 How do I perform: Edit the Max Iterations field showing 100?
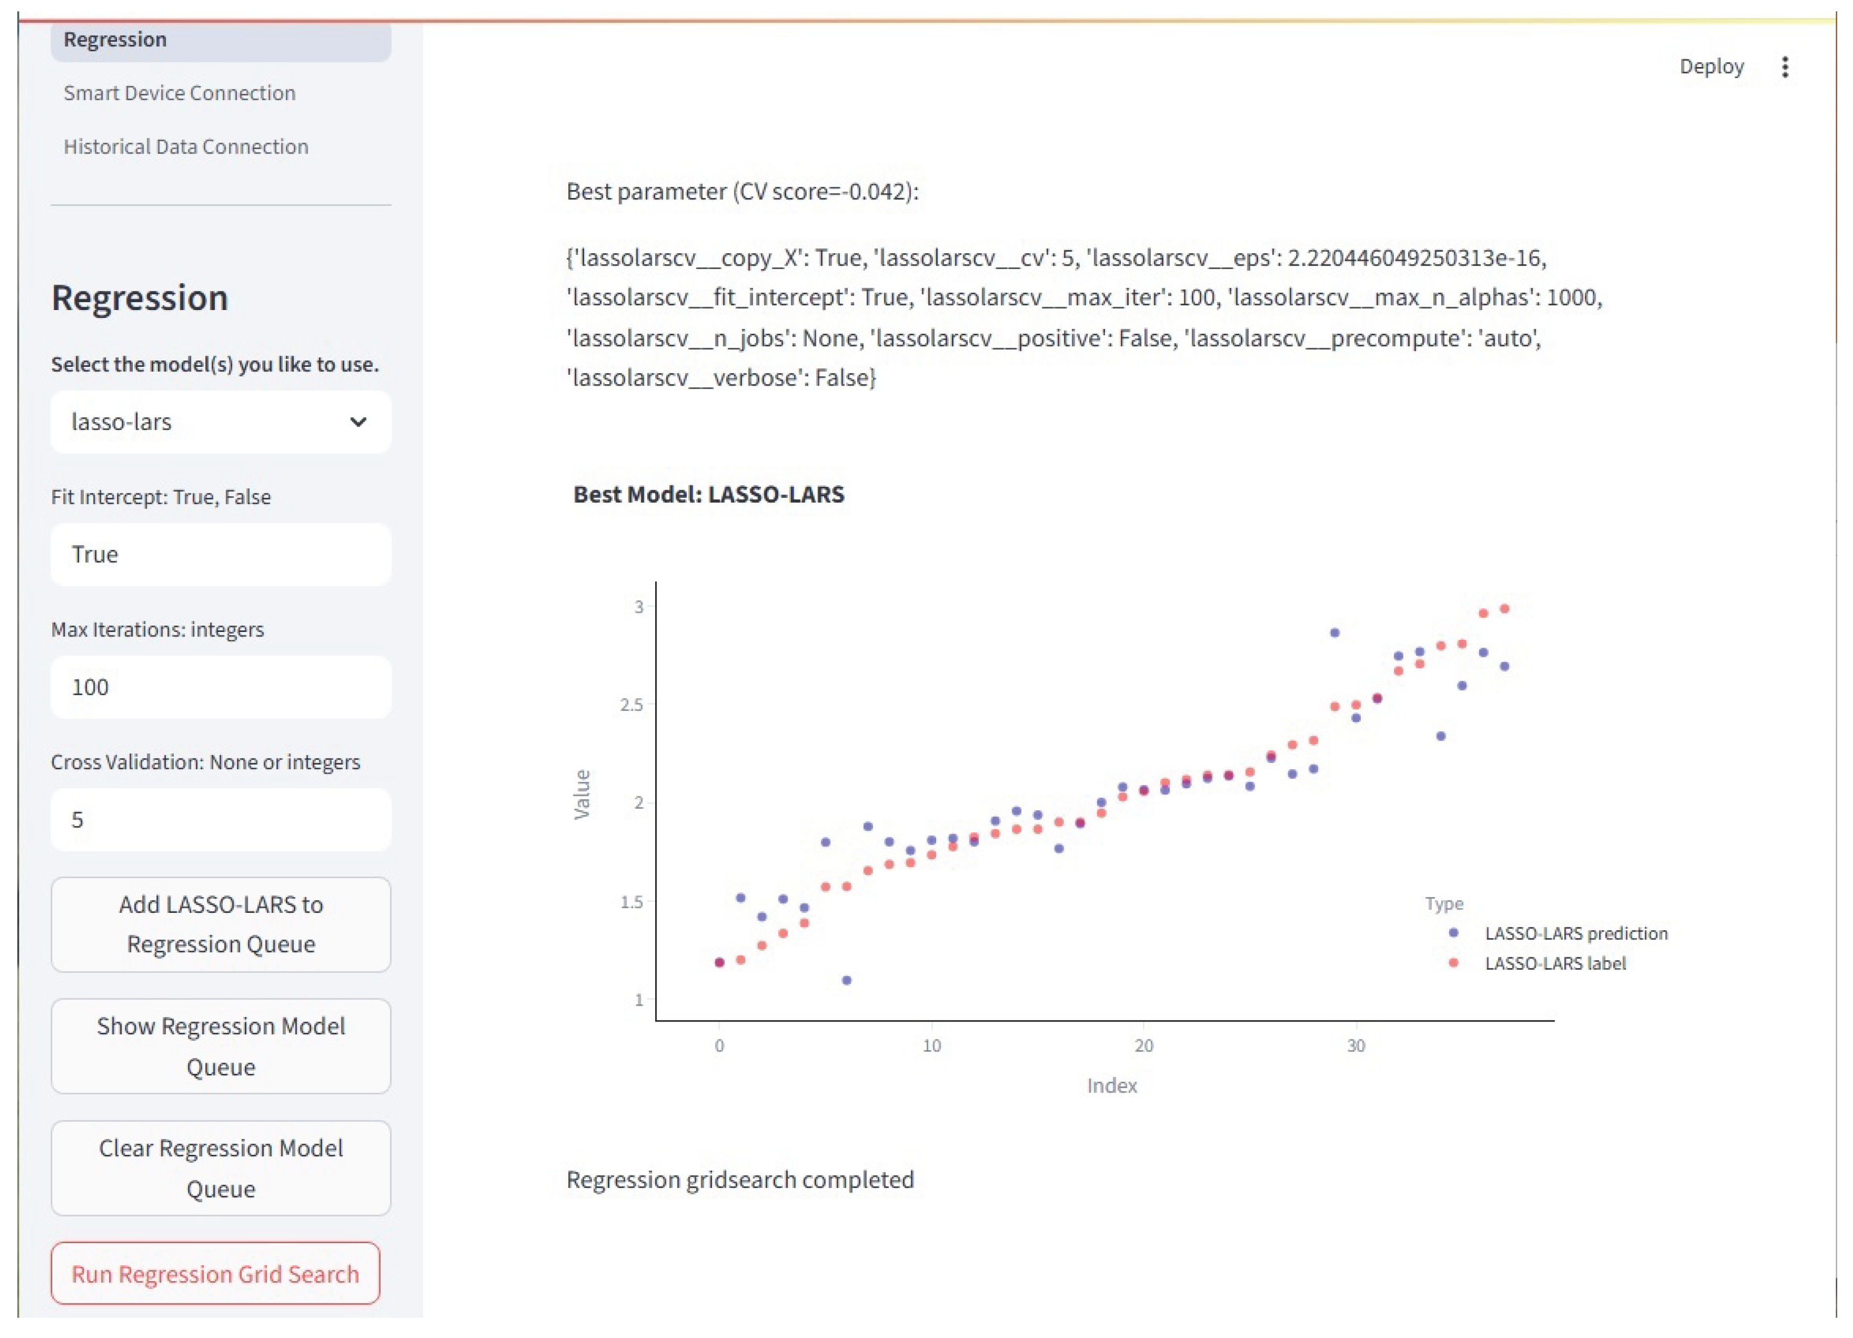pyautogui.click(x=221, y=687)
